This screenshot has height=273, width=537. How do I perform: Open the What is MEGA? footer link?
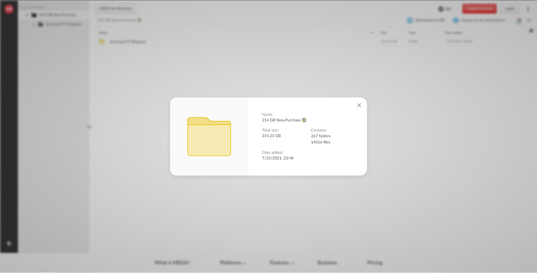coord(172,263)
